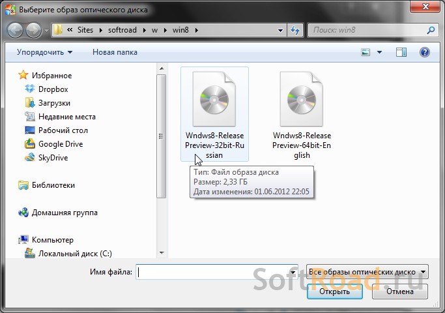Viewport: 445px width, 313px height.
Task: Click the Wndws8-Release Preview-32bit-Russian file name
Action: point(214,145)
